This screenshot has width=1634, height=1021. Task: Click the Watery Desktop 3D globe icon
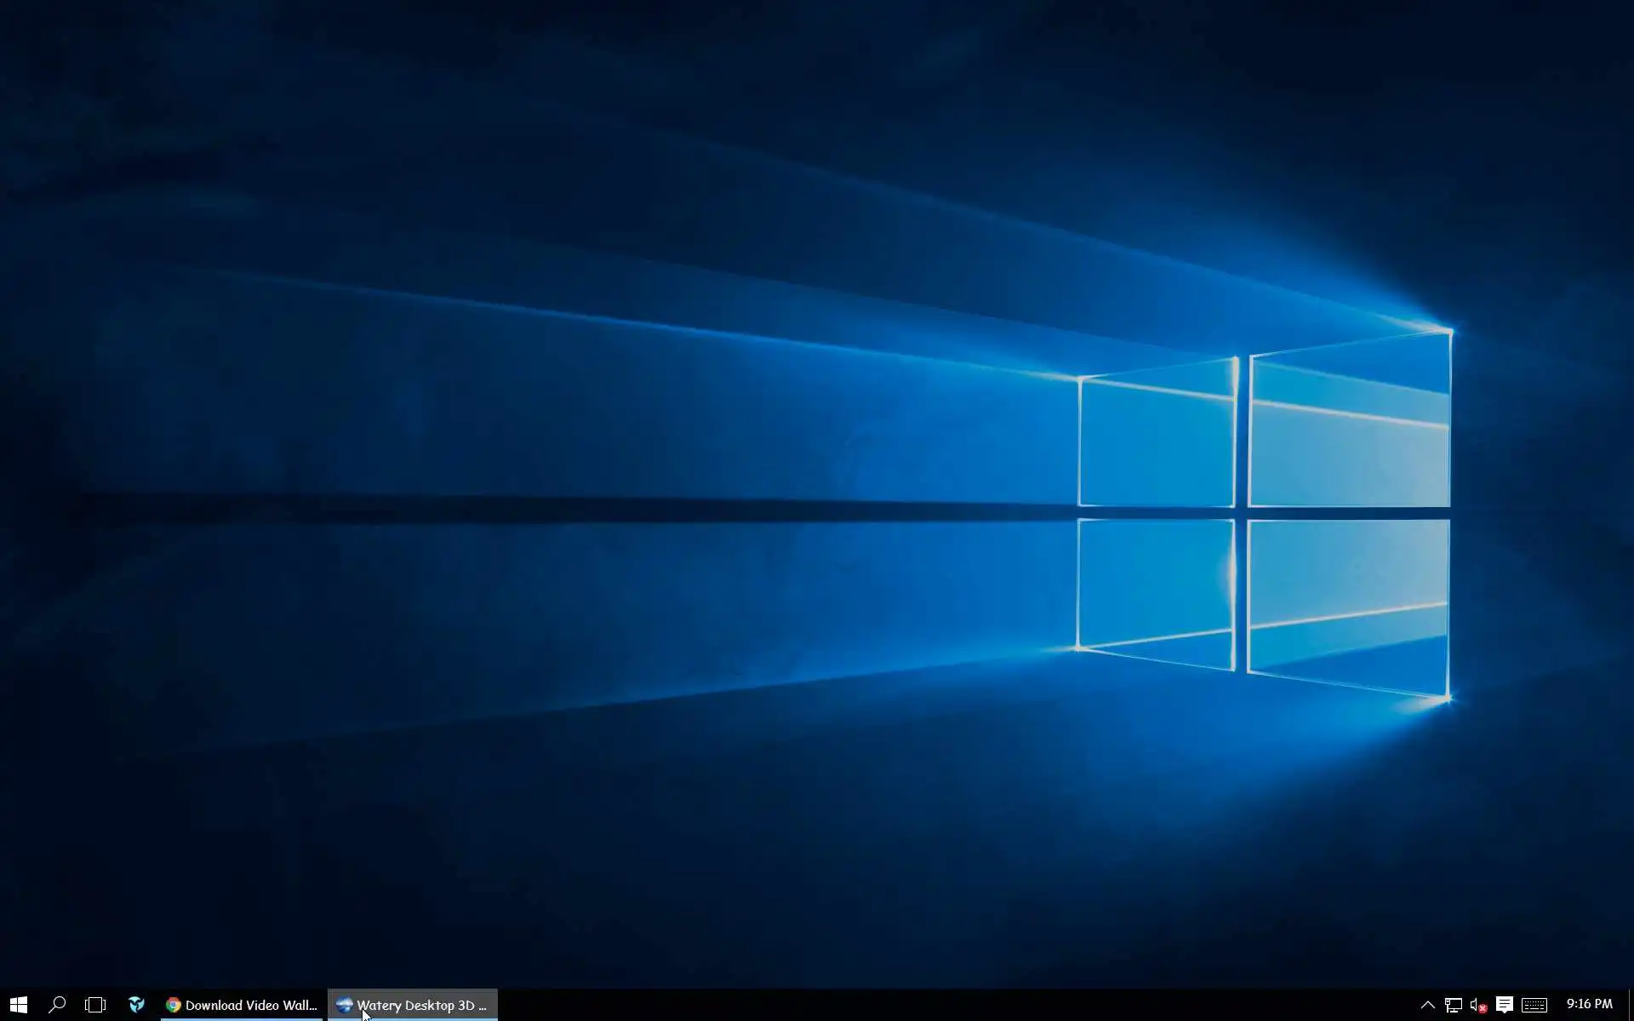click(344, 1005)
